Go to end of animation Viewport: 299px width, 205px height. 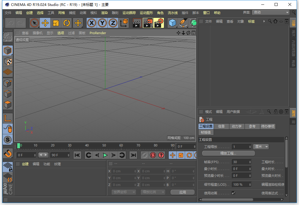(x=133, y=155)
